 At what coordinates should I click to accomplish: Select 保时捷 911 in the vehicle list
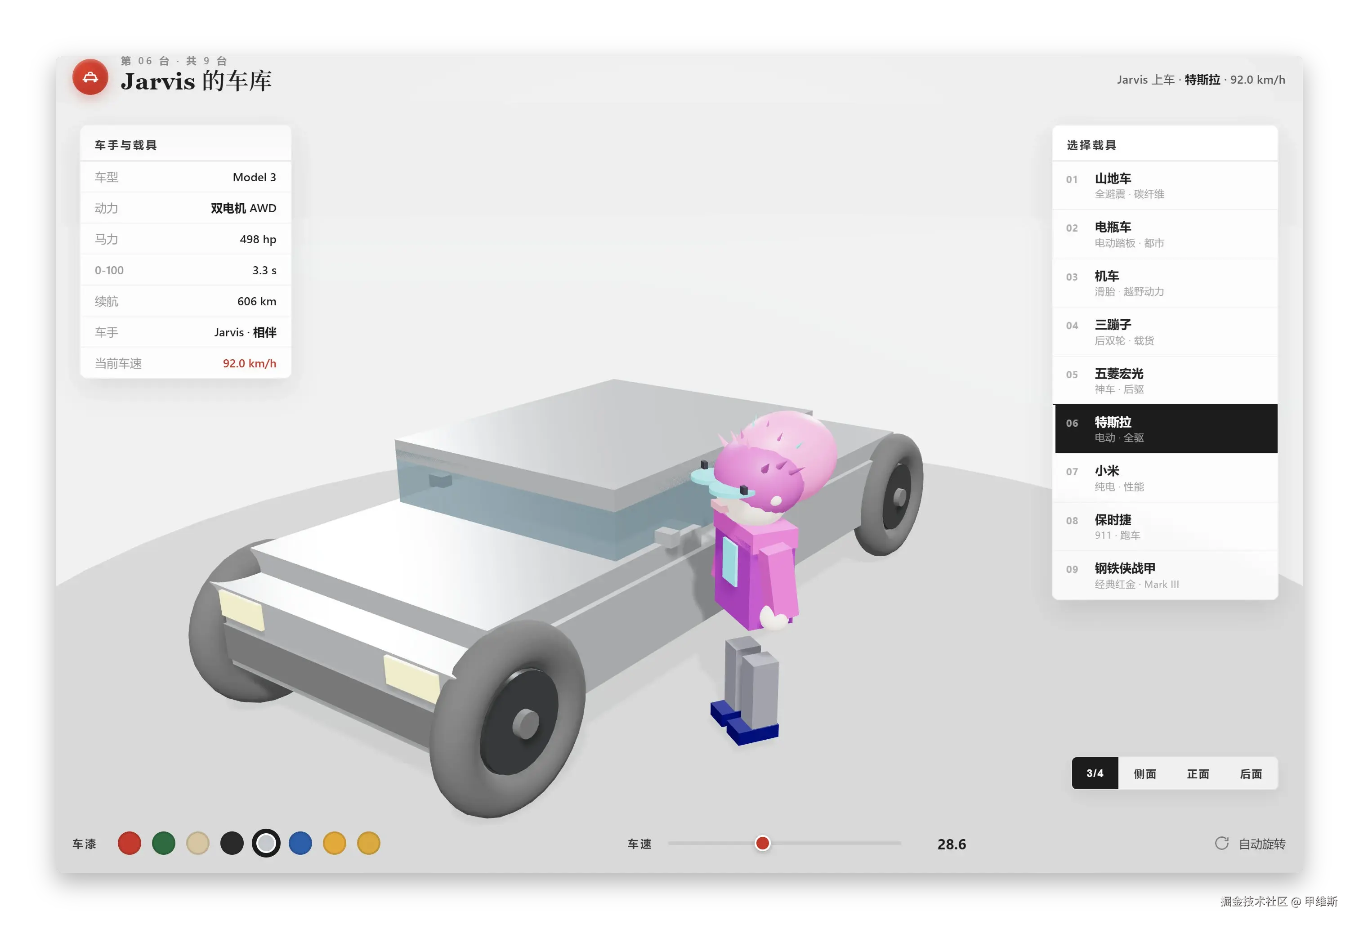click(x=1164, y=527)
